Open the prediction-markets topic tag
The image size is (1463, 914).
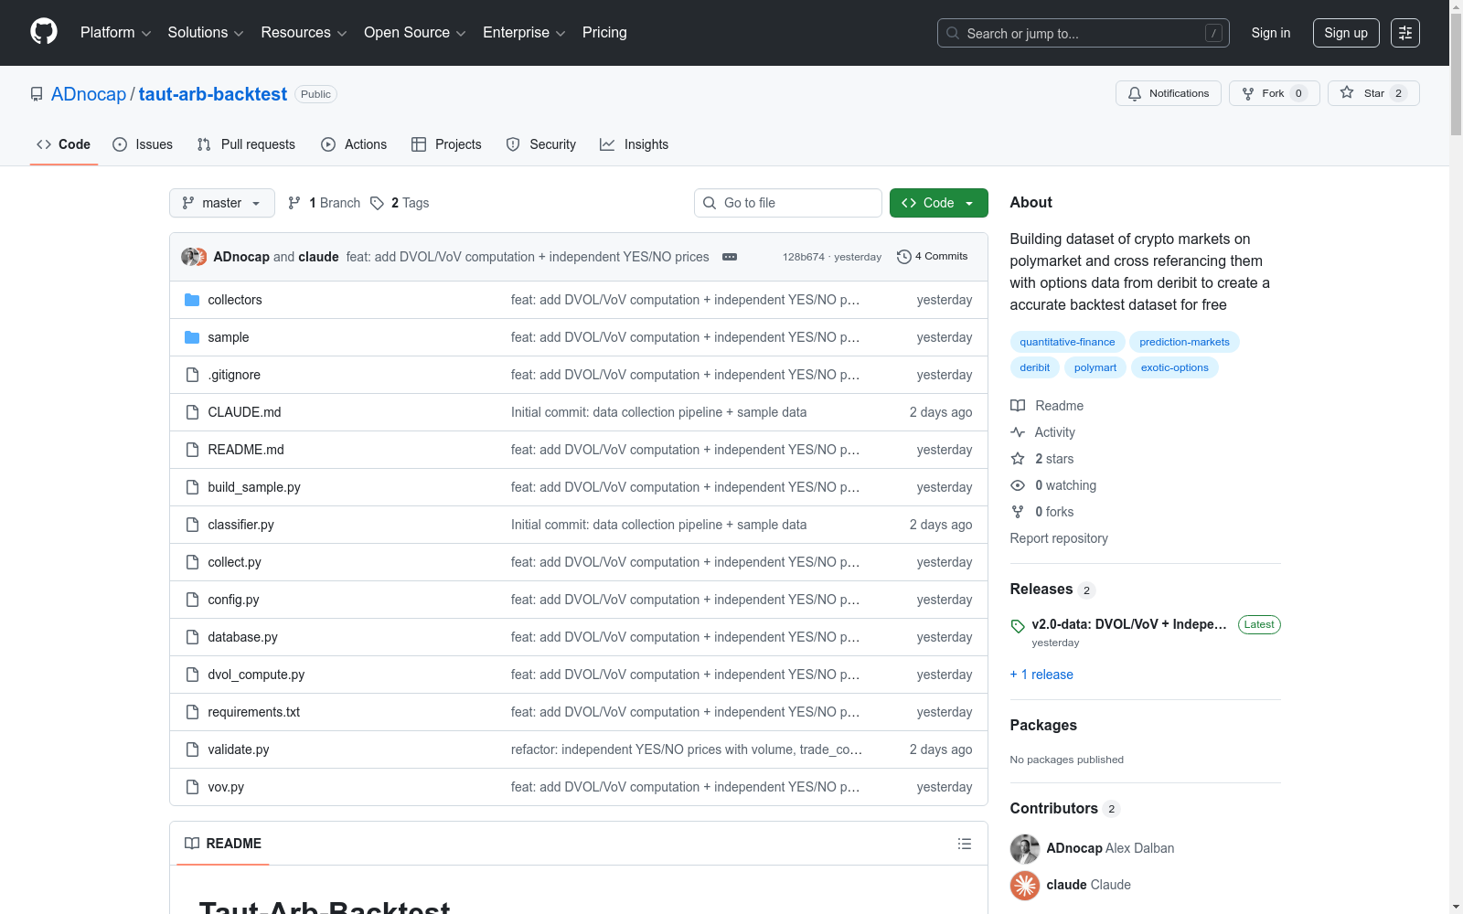point(1185,342)
